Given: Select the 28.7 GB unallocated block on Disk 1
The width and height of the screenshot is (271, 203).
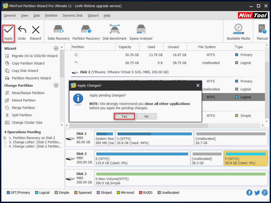Looking at the screenshot, I should tap(231, 138).
